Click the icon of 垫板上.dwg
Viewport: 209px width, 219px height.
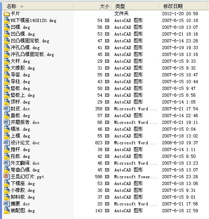click(x=7, y=95)
